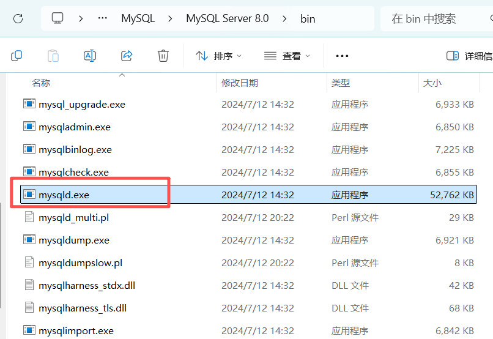Sort by 大小 column header

click(x=432, y=83)
